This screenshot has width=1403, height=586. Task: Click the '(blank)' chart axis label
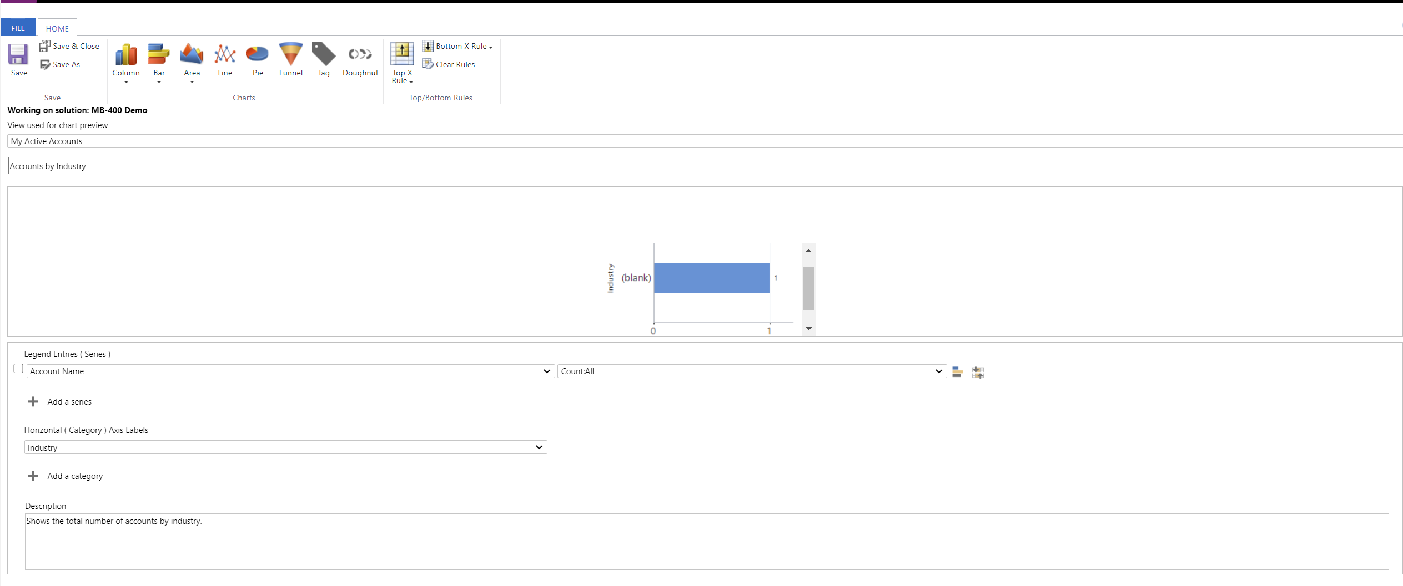point(636,277)
